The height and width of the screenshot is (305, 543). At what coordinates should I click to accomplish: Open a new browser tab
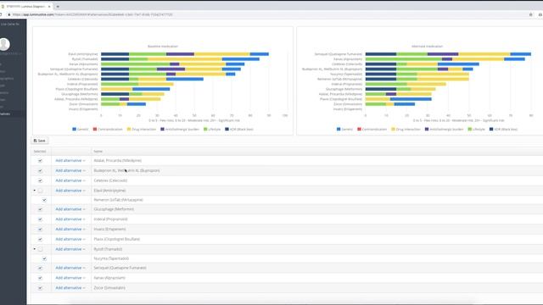pyautogui.click(x=58, y=6)
